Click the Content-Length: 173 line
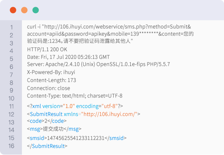The image size is (224, 155). (x=51, y=80)
